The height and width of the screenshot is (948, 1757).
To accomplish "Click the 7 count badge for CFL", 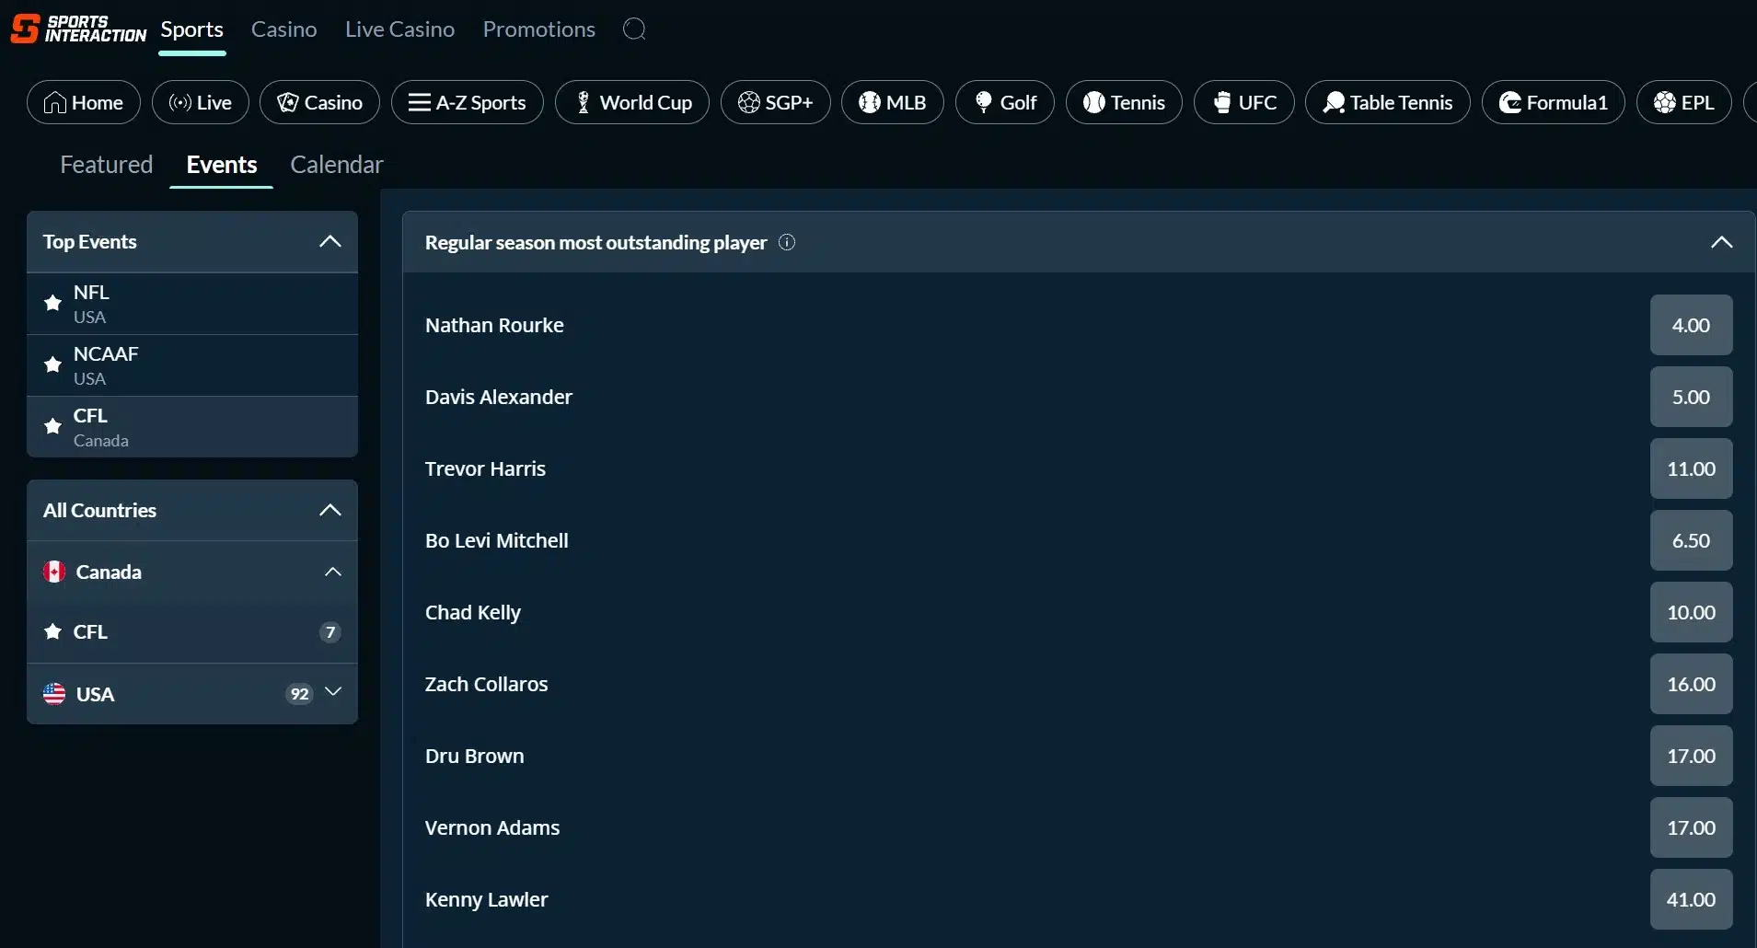I will pos(330,632).
